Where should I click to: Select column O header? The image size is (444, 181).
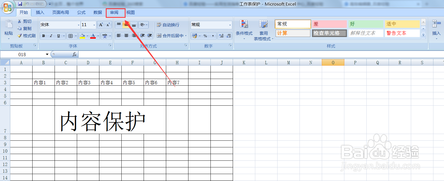point(333,63)
